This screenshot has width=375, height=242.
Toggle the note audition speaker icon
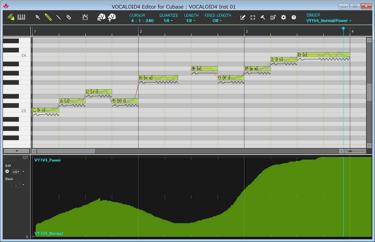11,17
